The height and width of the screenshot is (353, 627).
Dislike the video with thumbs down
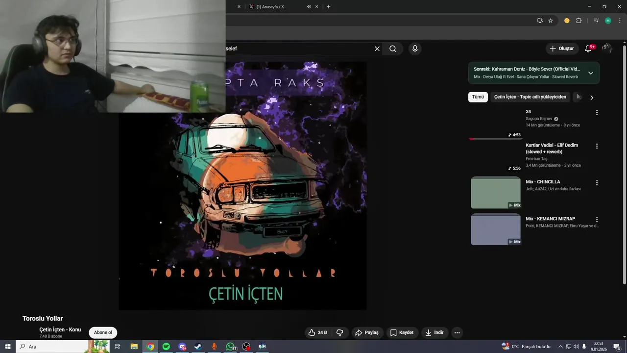340,332
